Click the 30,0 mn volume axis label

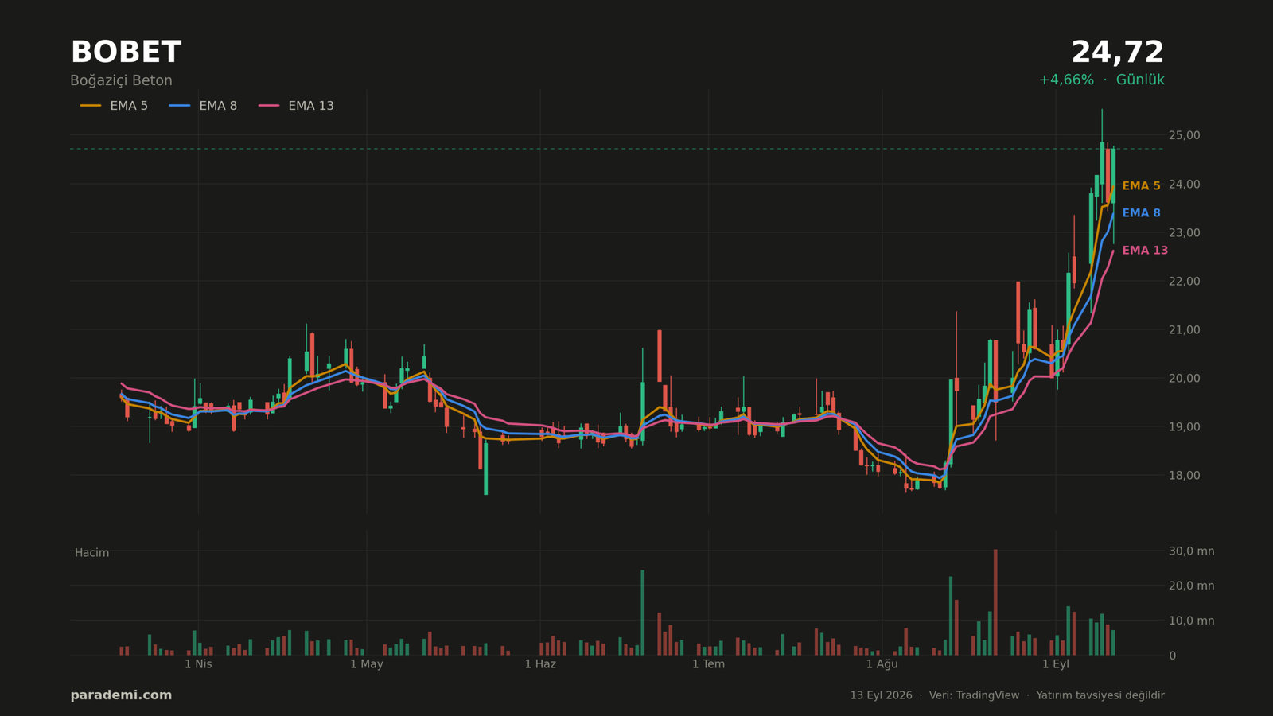pos(1191,551)
